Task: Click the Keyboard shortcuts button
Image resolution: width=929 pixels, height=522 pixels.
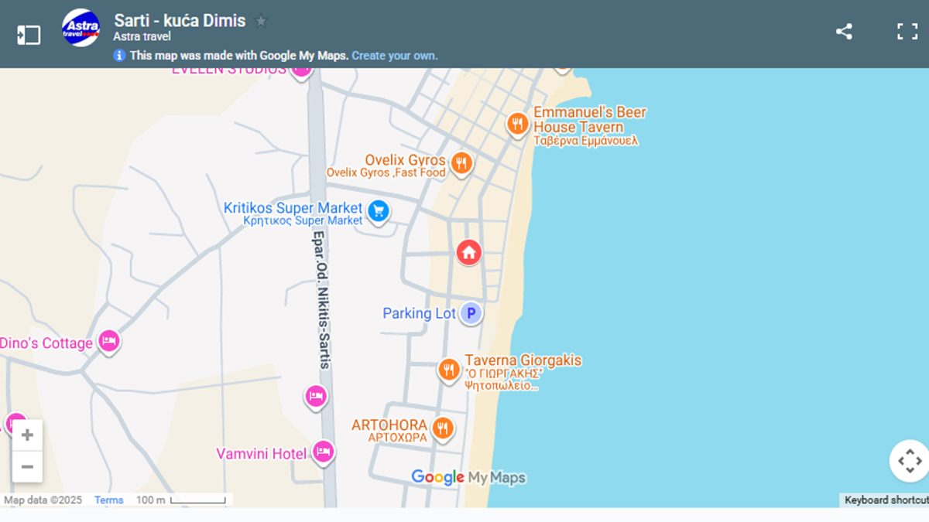Action: pos(886,500)
